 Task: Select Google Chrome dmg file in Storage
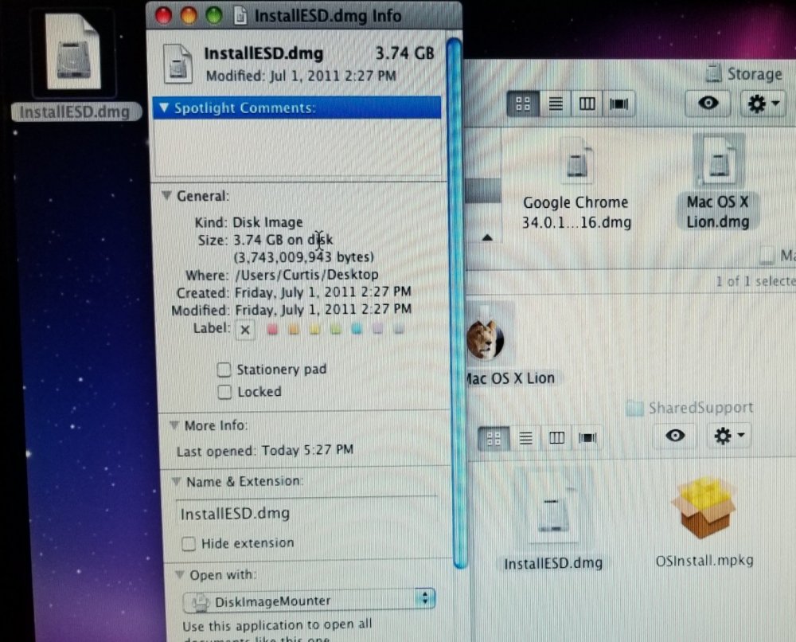point(577,162)
